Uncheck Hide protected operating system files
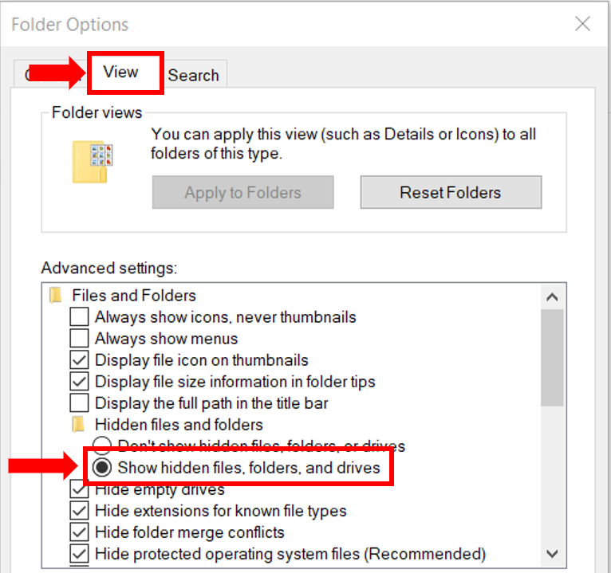 [80, 554]
